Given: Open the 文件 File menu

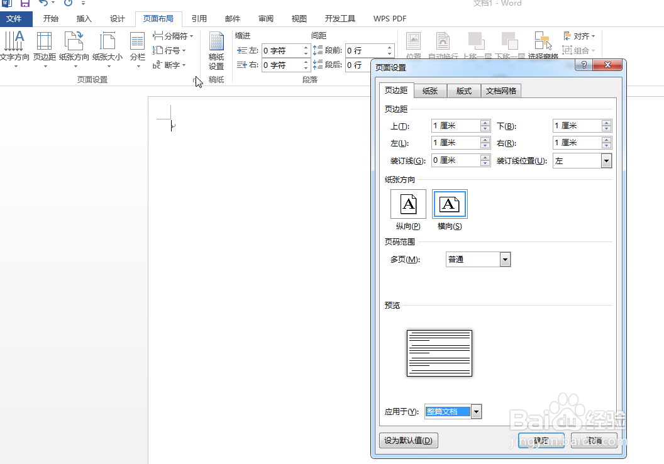Looking at the screenshot, I should pos(16,19).
